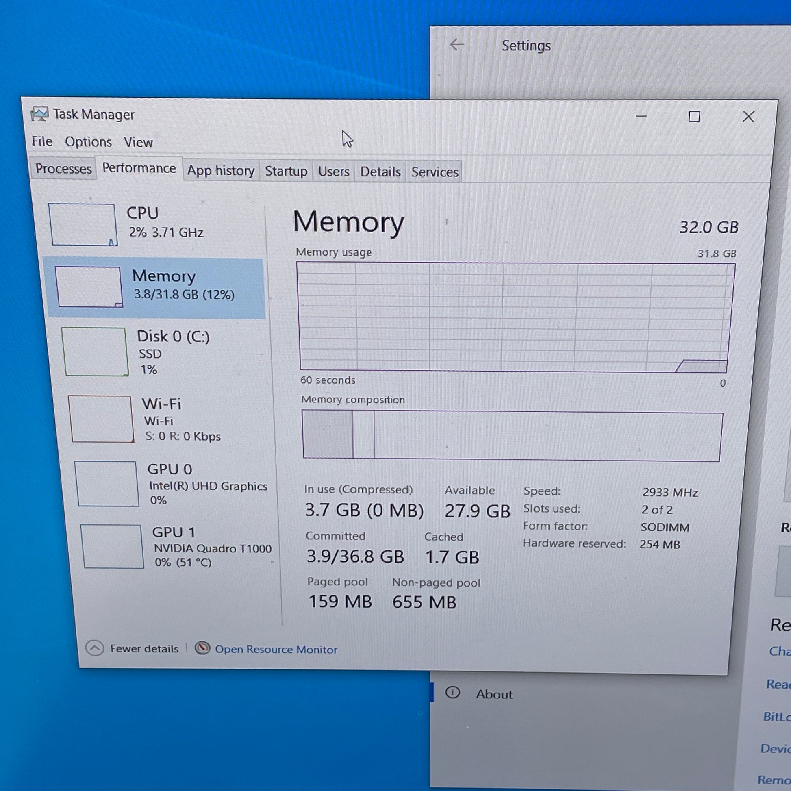The width and height of the screenshot is (791, 791).
Task: Select the GPU 1 NVIDIA Quadro T1000 item
Action: click(x=212, y=548)
